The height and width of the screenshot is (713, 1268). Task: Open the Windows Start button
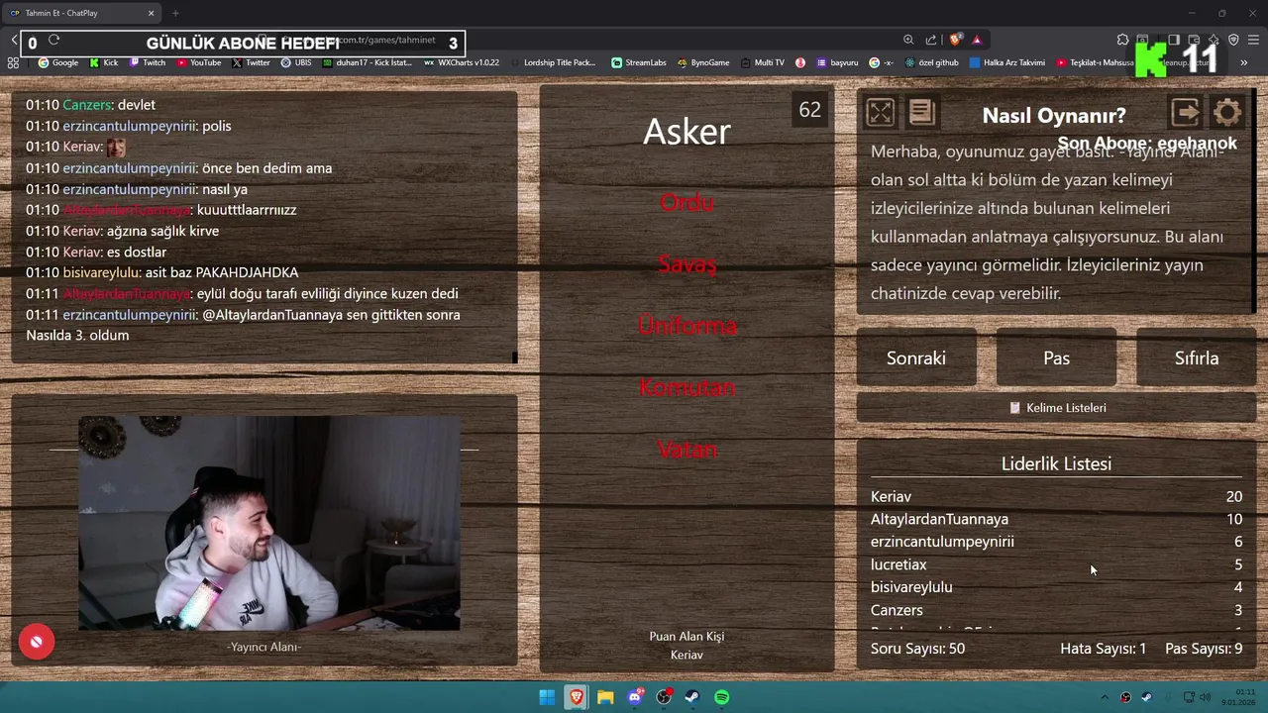click(547, 697)
